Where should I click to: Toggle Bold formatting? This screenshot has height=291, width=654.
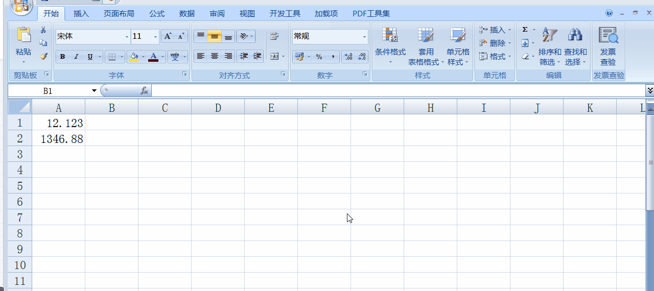[x=62, y=57]
